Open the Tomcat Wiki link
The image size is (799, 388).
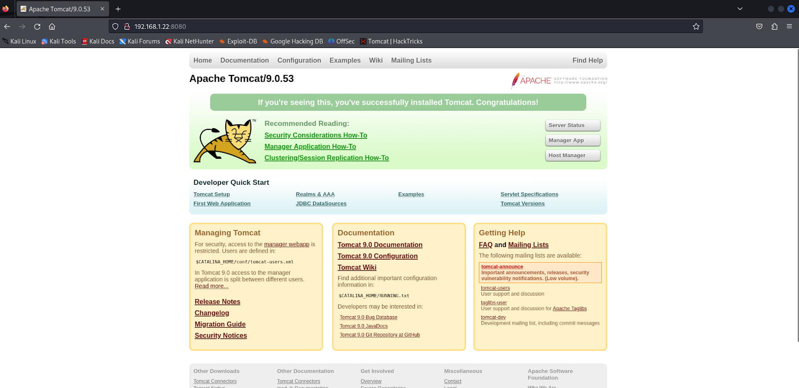tap(357, 268)
